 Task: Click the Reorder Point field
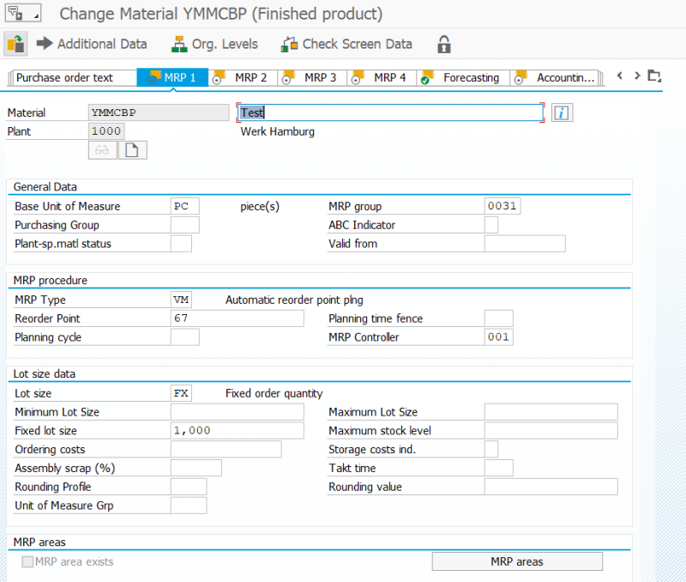pyautogui.click(x=237, y=318)
